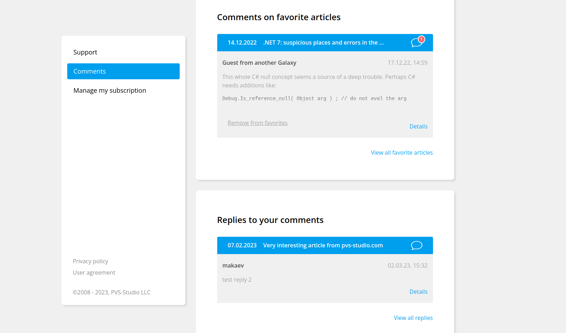Open the .NET 7 article title bar
566x333 pixels.
tap(323, 42)
